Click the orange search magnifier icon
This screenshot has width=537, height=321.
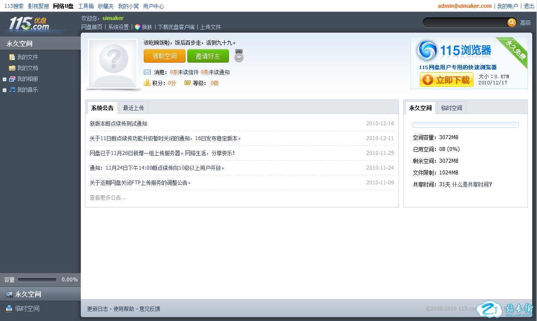[512, 23]
